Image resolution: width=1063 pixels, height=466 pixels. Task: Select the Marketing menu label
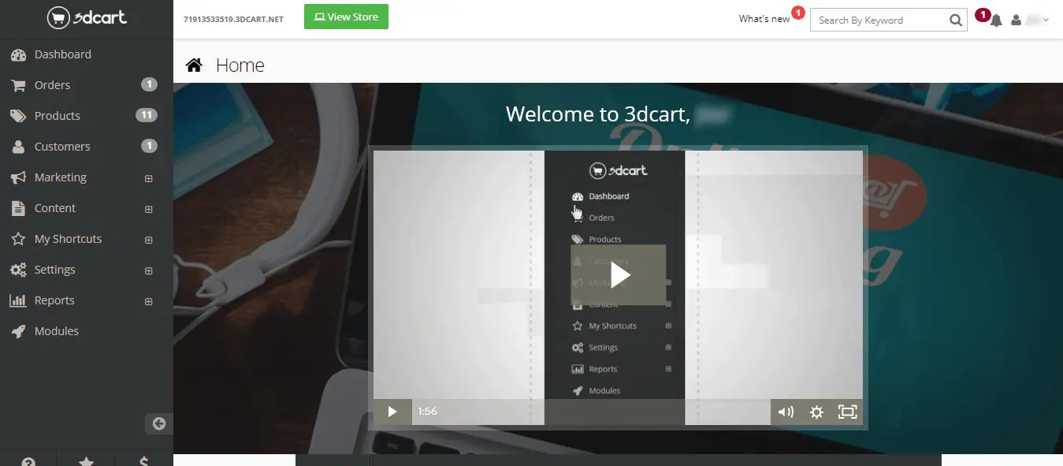coord(61,177)
